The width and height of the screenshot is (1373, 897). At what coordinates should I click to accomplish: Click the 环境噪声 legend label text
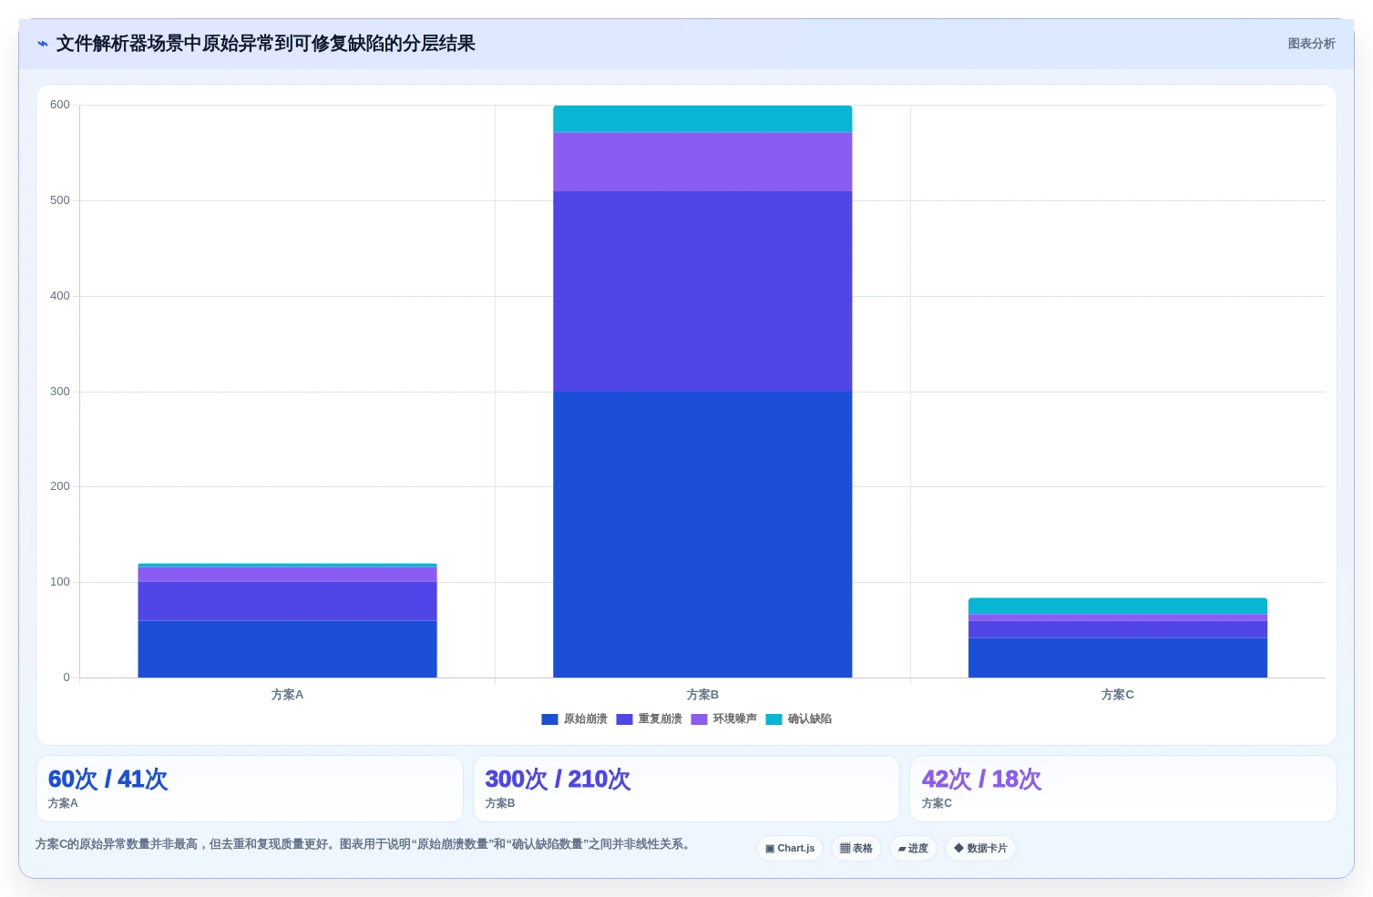pos(734,719)
